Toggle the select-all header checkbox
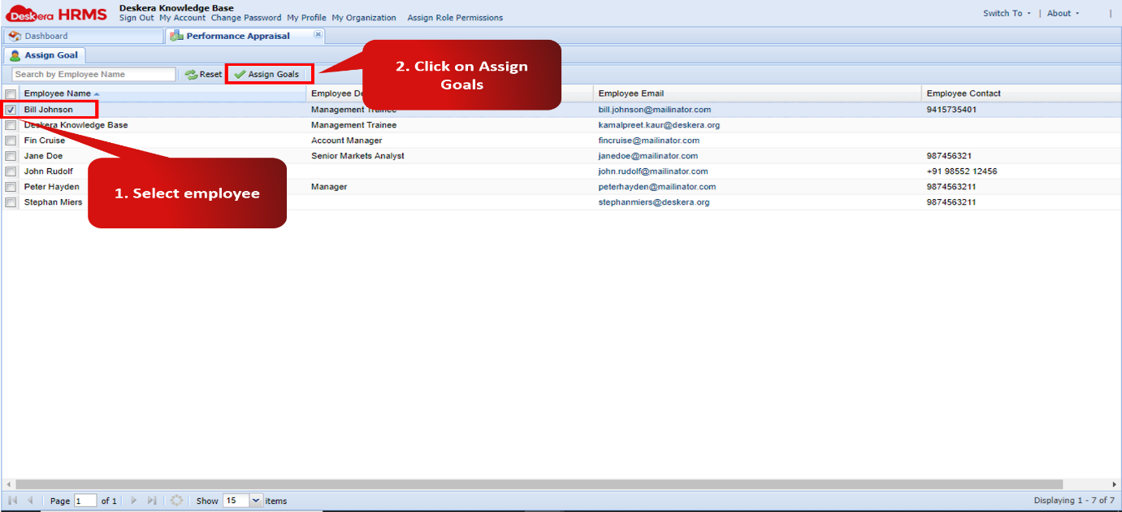This screenshot has width=1122, height=512. click(11, 94)
